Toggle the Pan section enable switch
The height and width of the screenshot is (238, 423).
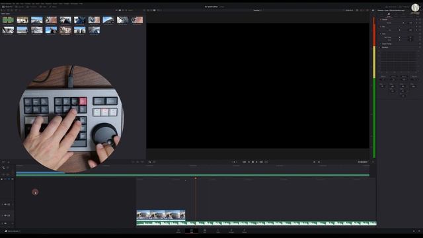380,26
